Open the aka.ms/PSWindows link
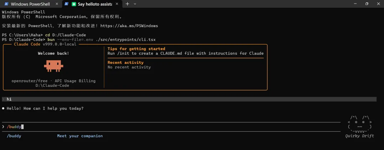 [129, 26]
